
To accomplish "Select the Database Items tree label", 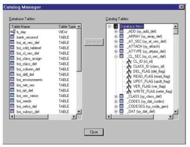I will click(132, 27).
